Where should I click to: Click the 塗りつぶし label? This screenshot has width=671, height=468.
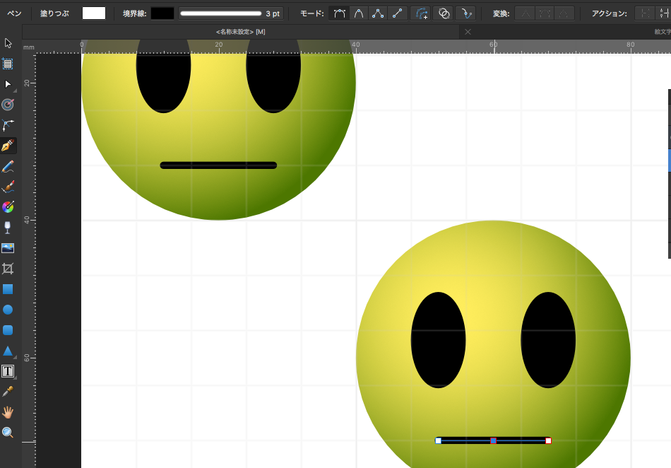click(55, 13)
